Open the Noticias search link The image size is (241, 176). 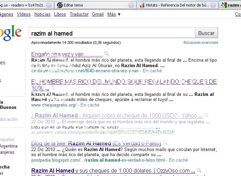pos(42,14)
